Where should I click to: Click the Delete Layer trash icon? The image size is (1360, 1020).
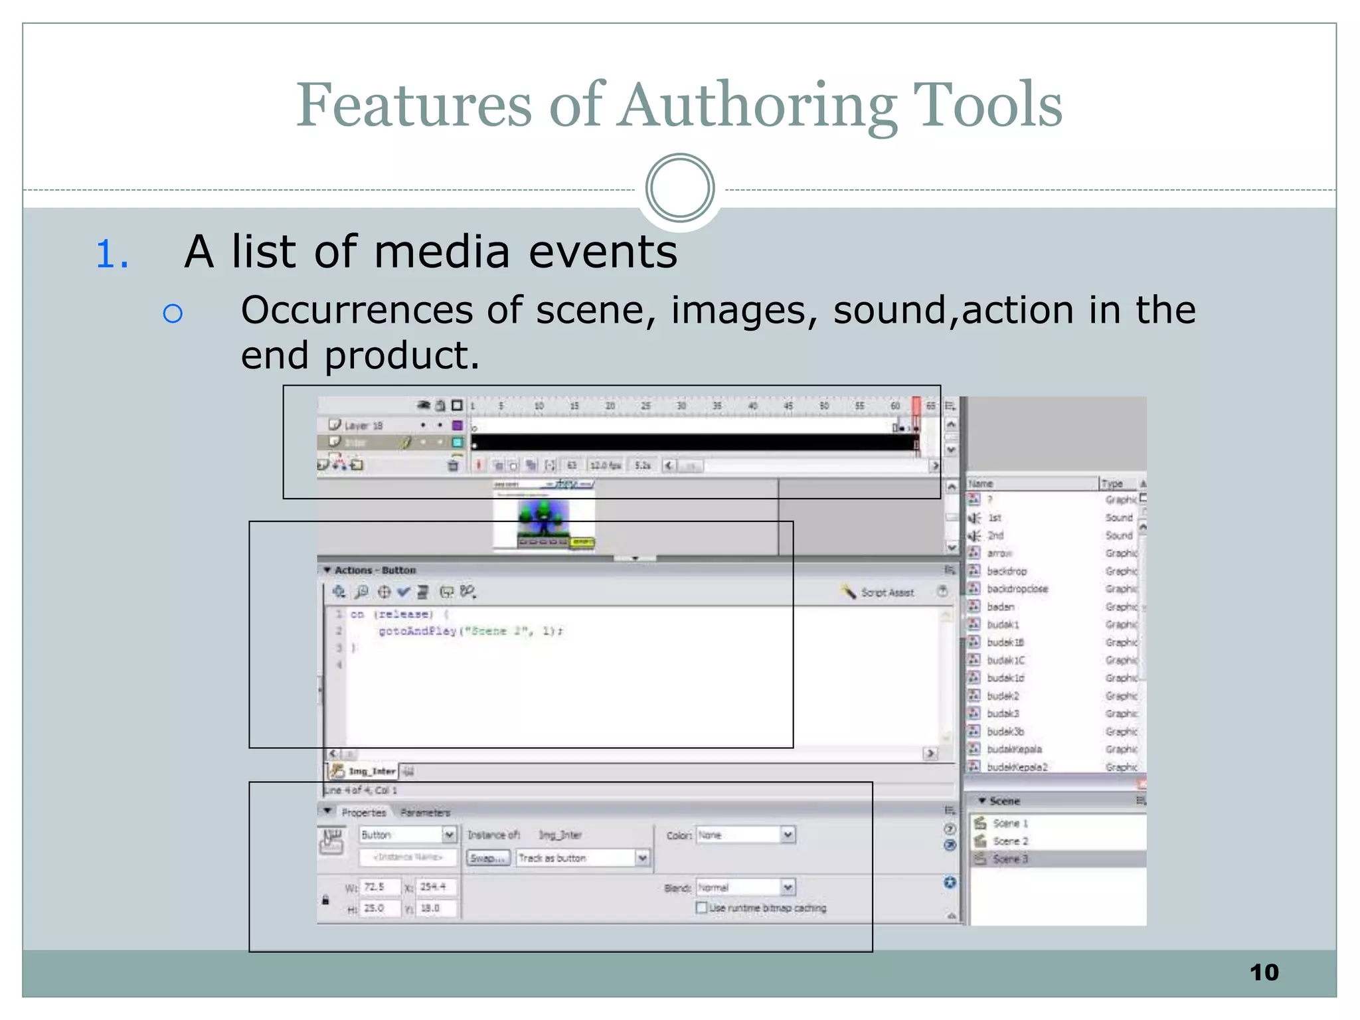pyautogui.click(x=453, y=465)
